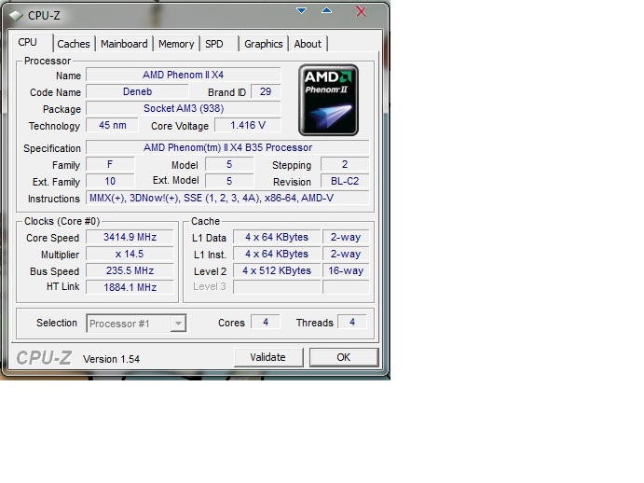Switch to the Graphics tab

pos(263,44)
